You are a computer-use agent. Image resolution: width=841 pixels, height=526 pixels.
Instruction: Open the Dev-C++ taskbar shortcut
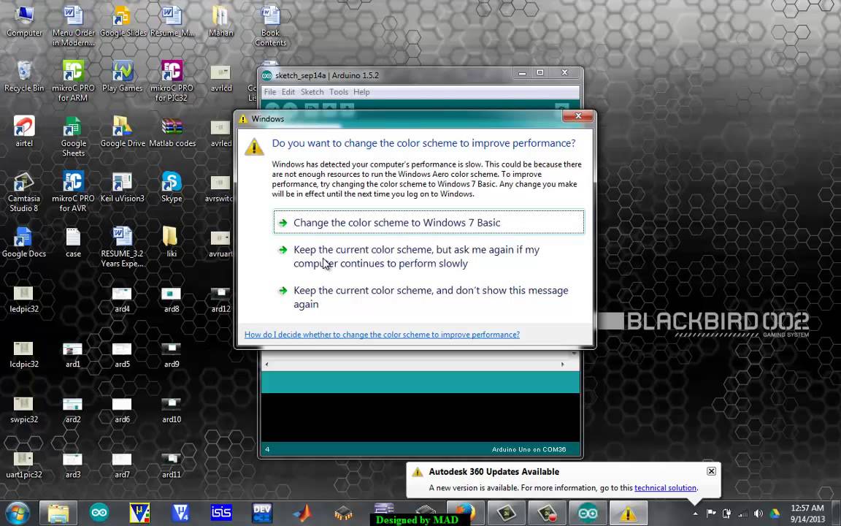tap(262, 513)
